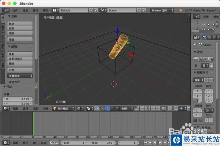
Task: Open the global transform orientation dropdown
Action: (x=127, y=108)
